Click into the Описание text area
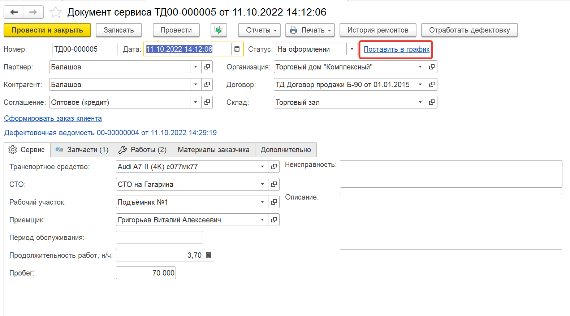 coord(451,221)
